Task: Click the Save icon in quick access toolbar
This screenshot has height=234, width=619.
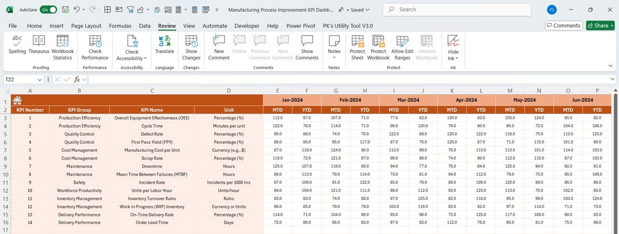Action: (65, 9)
